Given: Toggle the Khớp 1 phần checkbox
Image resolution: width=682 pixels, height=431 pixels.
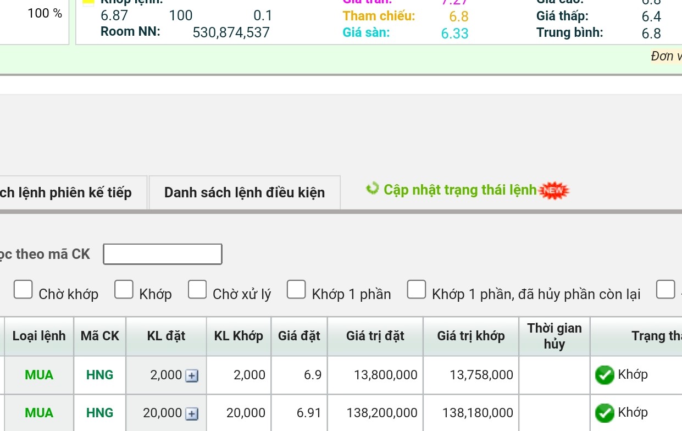Looking at the screenshot, I should 296,289.
